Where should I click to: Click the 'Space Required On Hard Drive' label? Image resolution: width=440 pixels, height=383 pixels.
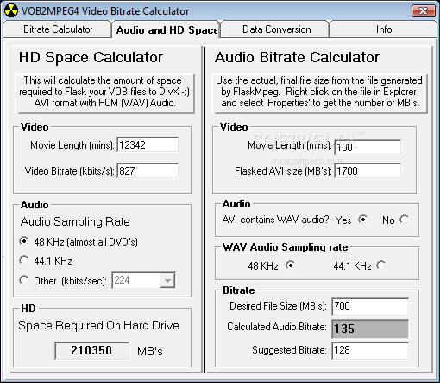pyautogui.click(x=98, y=325)
